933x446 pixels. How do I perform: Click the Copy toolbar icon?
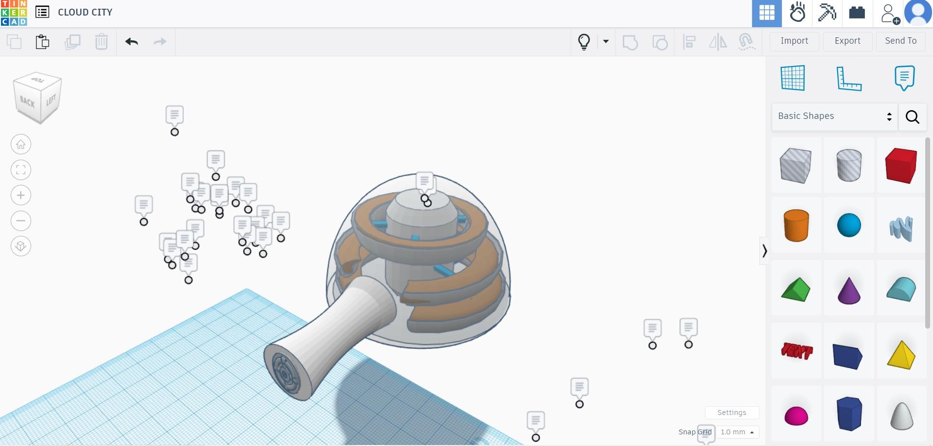coord(14,42)
